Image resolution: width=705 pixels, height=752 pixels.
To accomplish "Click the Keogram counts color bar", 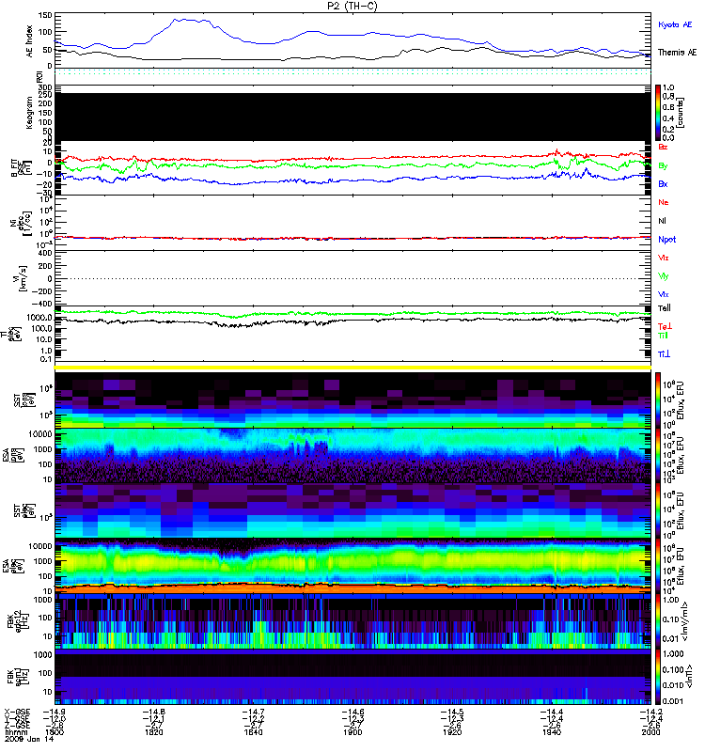I will 658,113.
